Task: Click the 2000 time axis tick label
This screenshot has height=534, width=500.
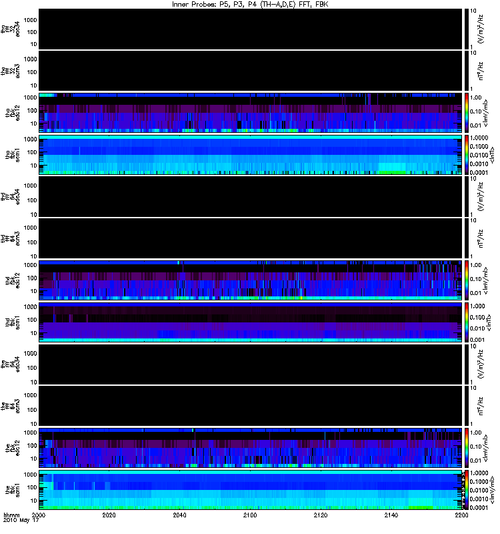Action: tap(39, 515)
